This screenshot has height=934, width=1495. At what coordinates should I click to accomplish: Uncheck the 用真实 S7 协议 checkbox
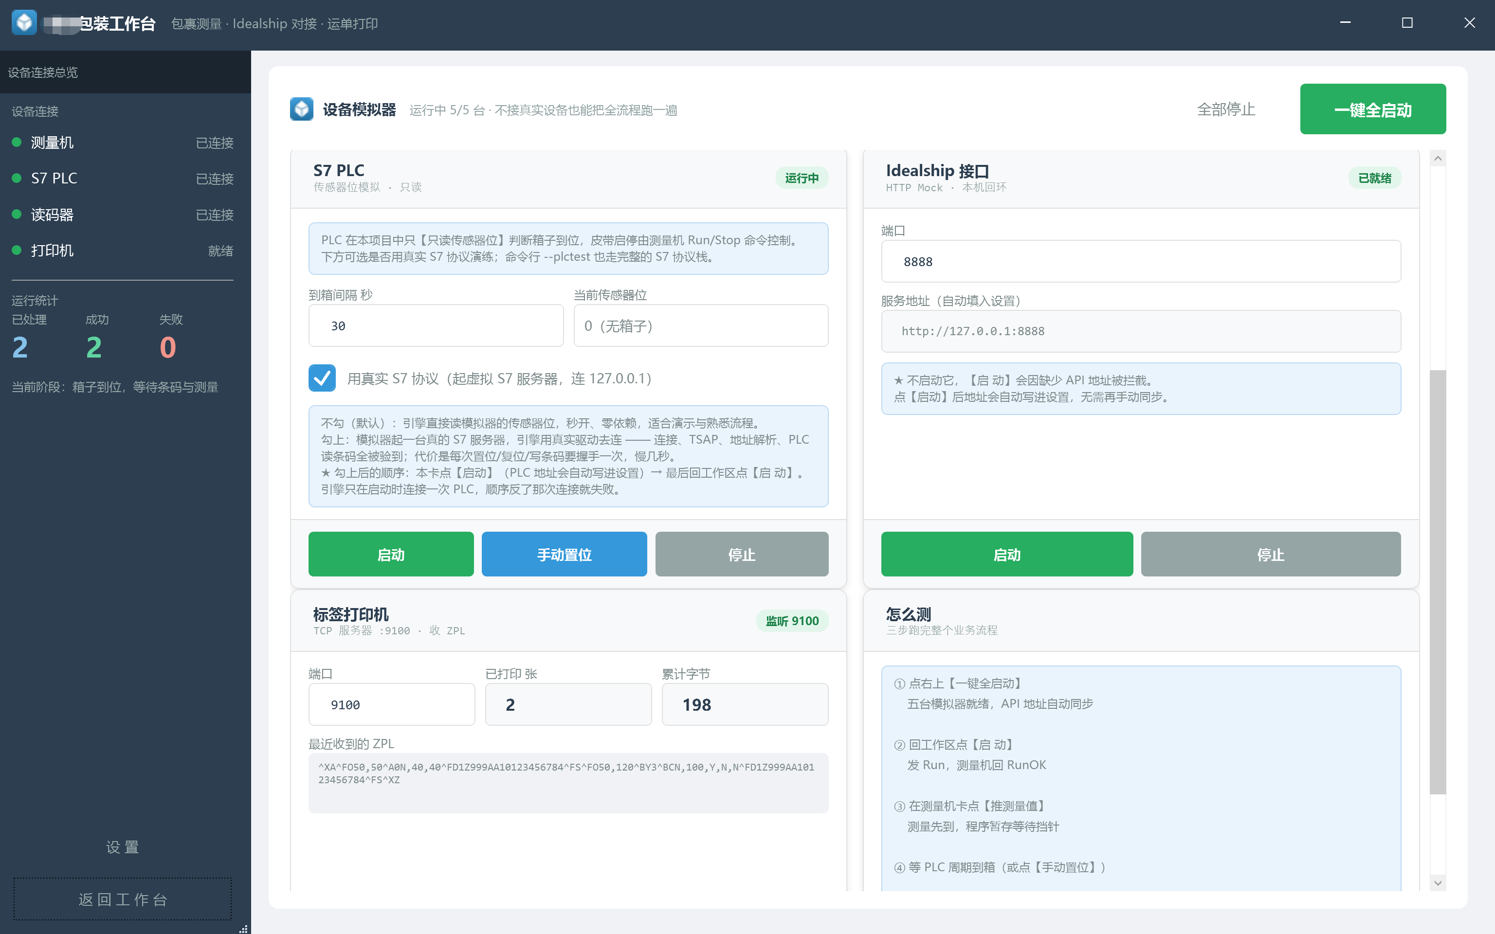click(x=322, y=378)
